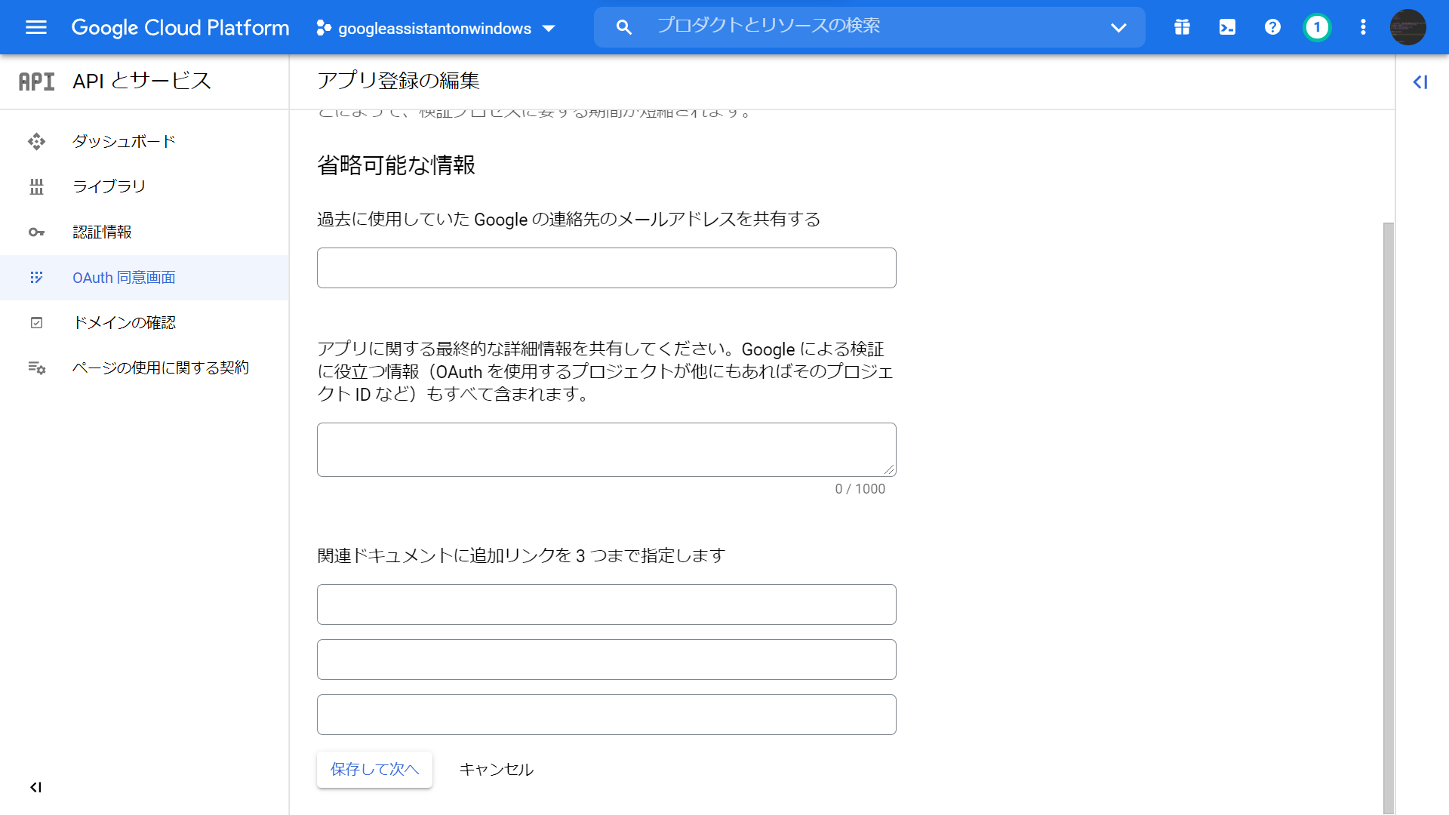Screen dimensions: 1449x815
Task: Toggle the right side info panel
Action: tap(1420, 82)
